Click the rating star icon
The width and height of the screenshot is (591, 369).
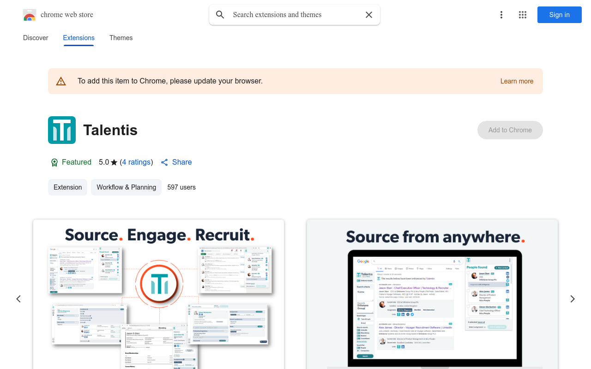pos(114,162)
